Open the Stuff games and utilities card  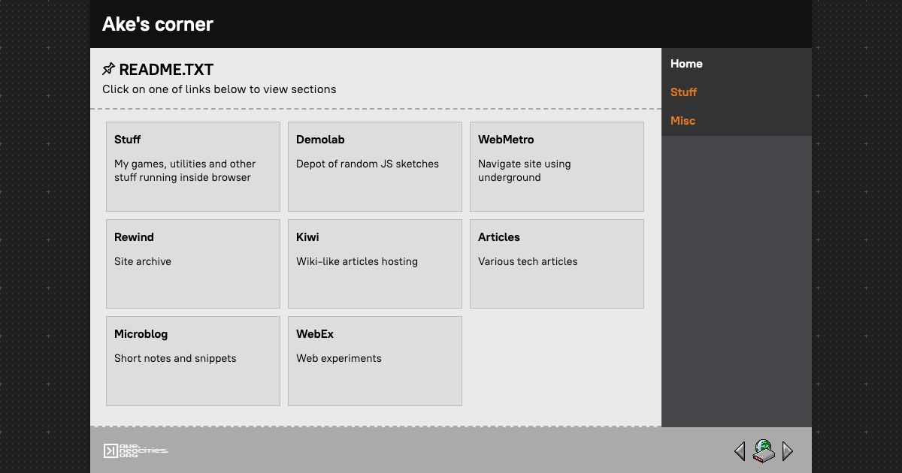tap(192, 165)
